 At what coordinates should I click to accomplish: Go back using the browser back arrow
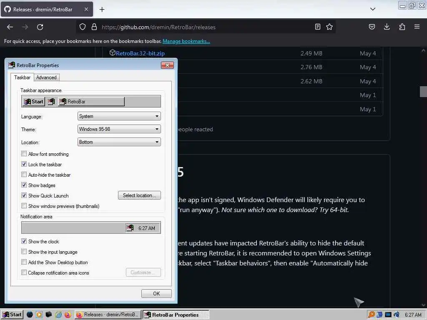pos(10,27)
